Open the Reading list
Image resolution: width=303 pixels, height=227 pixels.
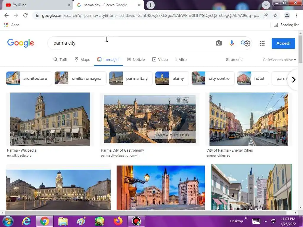point(286,25)
